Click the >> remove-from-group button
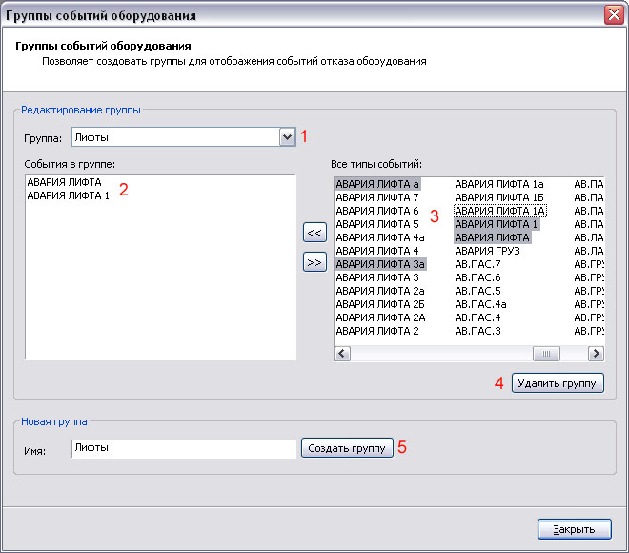This screenshot has width=629, height=553. pos(313,260)
